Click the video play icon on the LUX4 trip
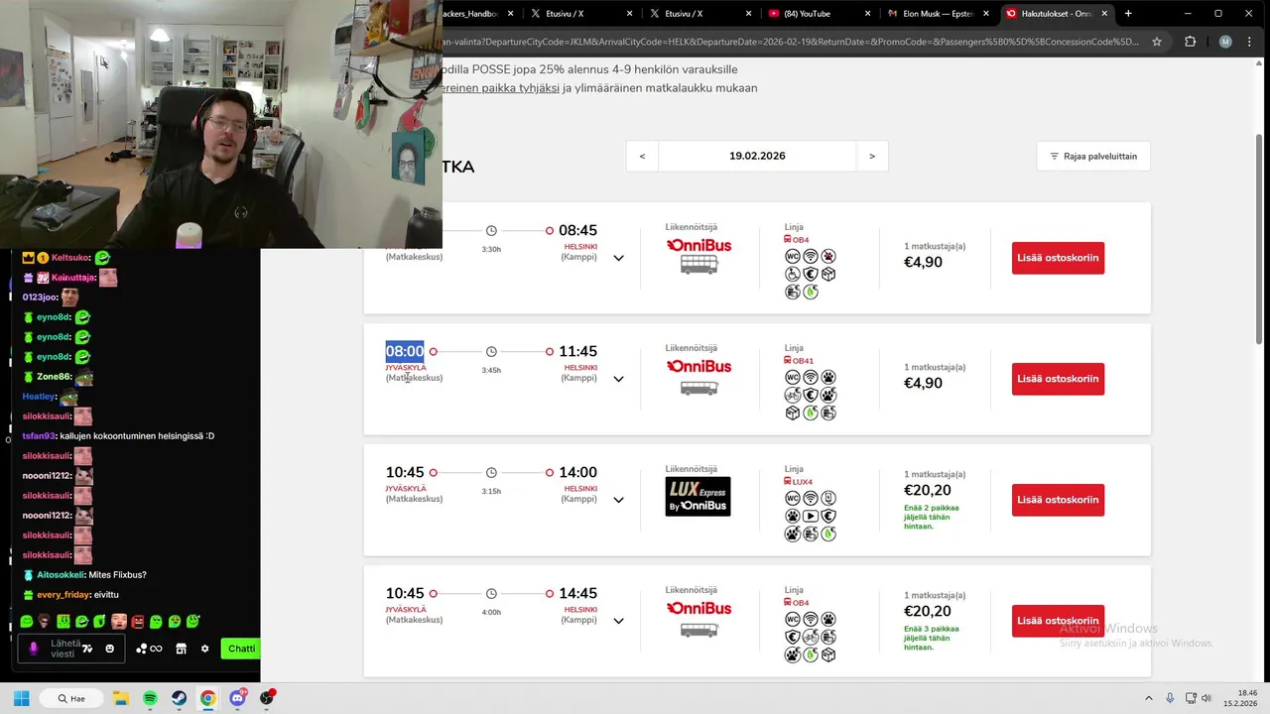The image size is (1270, 714). 811,517
